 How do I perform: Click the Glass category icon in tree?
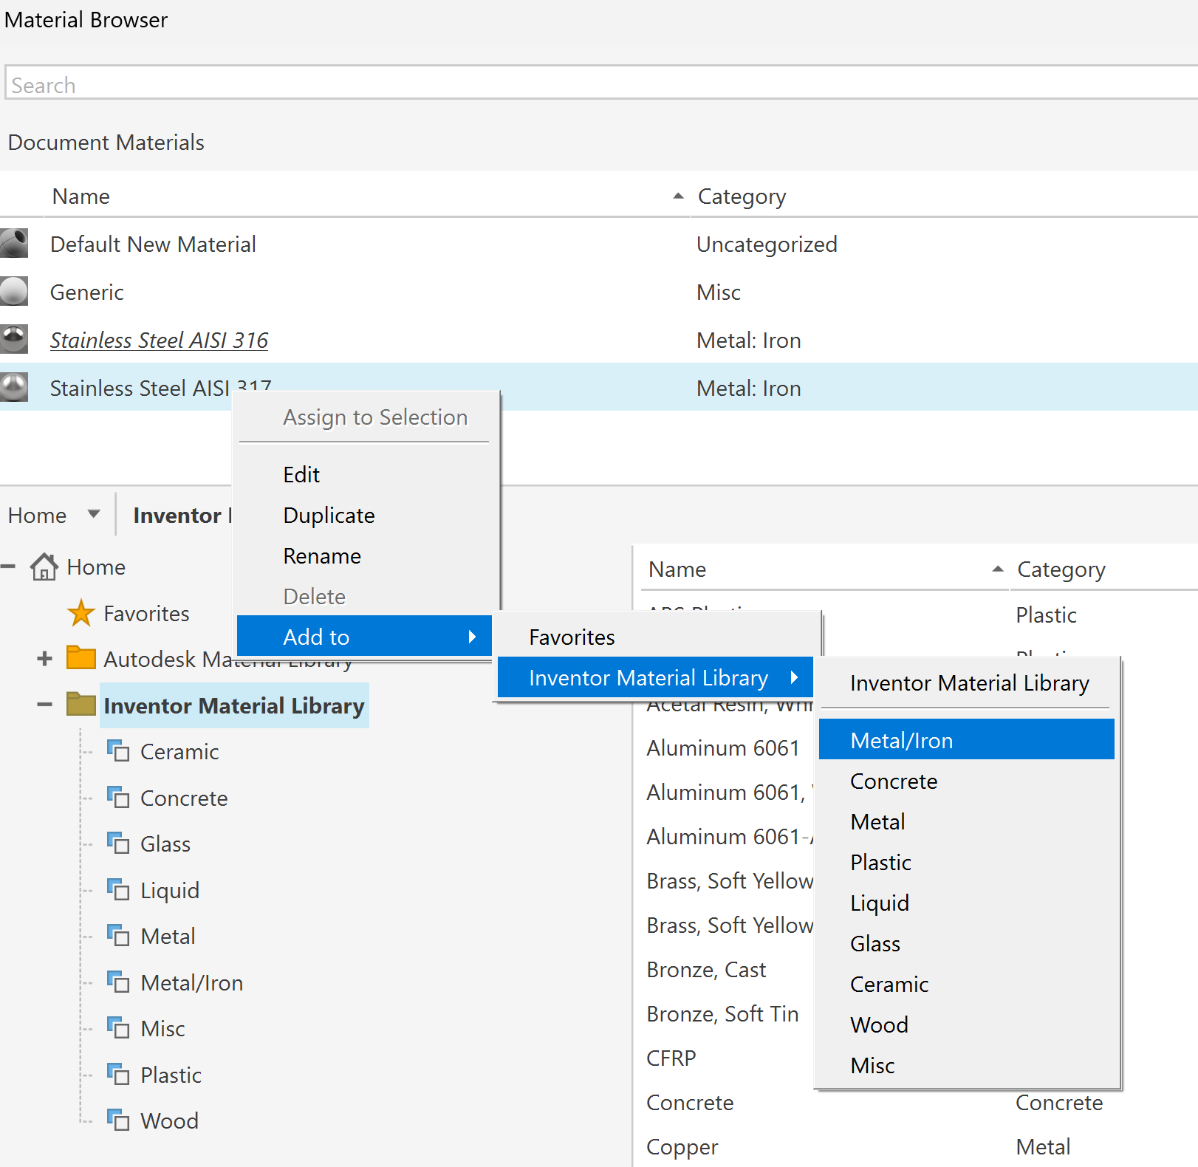pyautogui.click(x=118, y=843)
